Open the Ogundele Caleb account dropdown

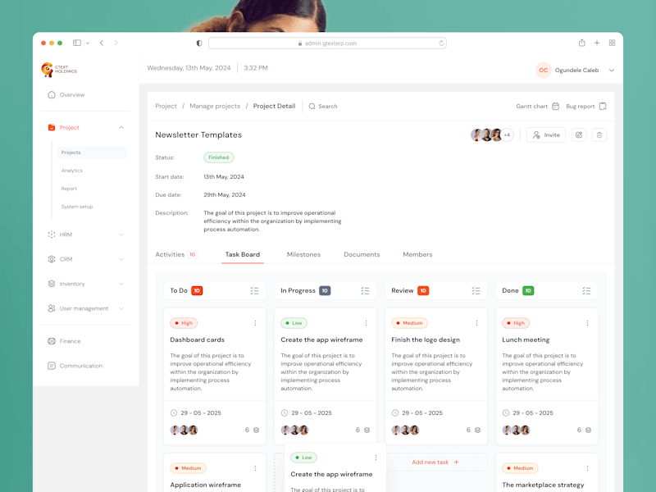(612, 71)
